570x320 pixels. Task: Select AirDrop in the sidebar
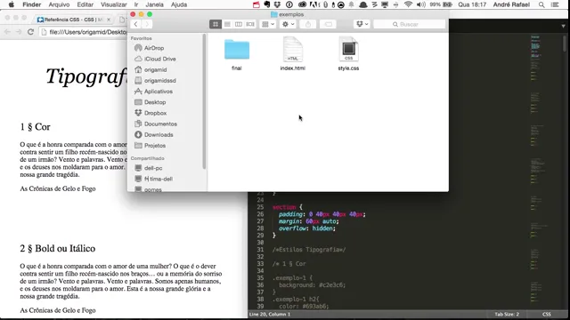coord(154,48)
